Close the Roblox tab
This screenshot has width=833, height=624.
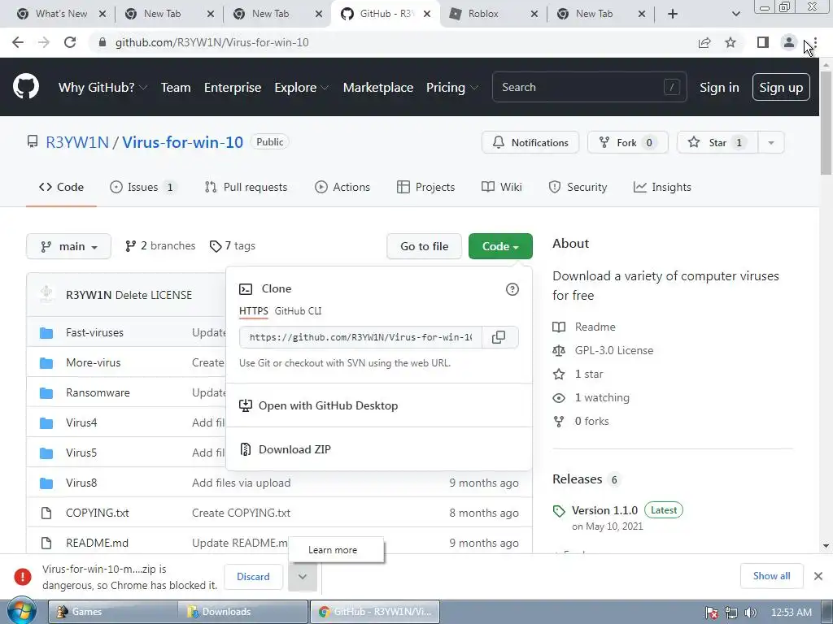[x=534, y=14]
